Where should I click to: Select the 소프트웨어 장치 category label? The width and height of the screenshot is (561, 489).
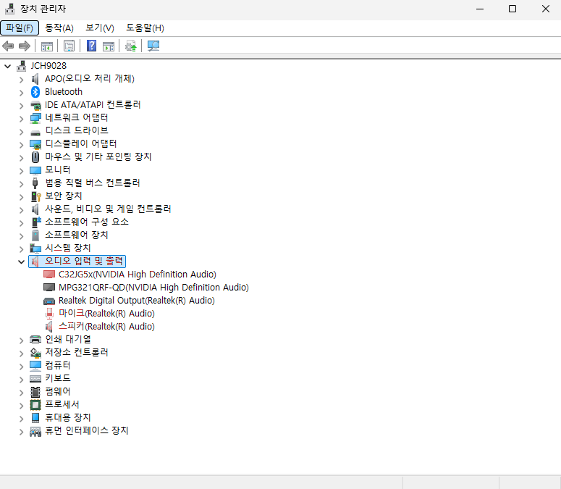pos(77,235)
